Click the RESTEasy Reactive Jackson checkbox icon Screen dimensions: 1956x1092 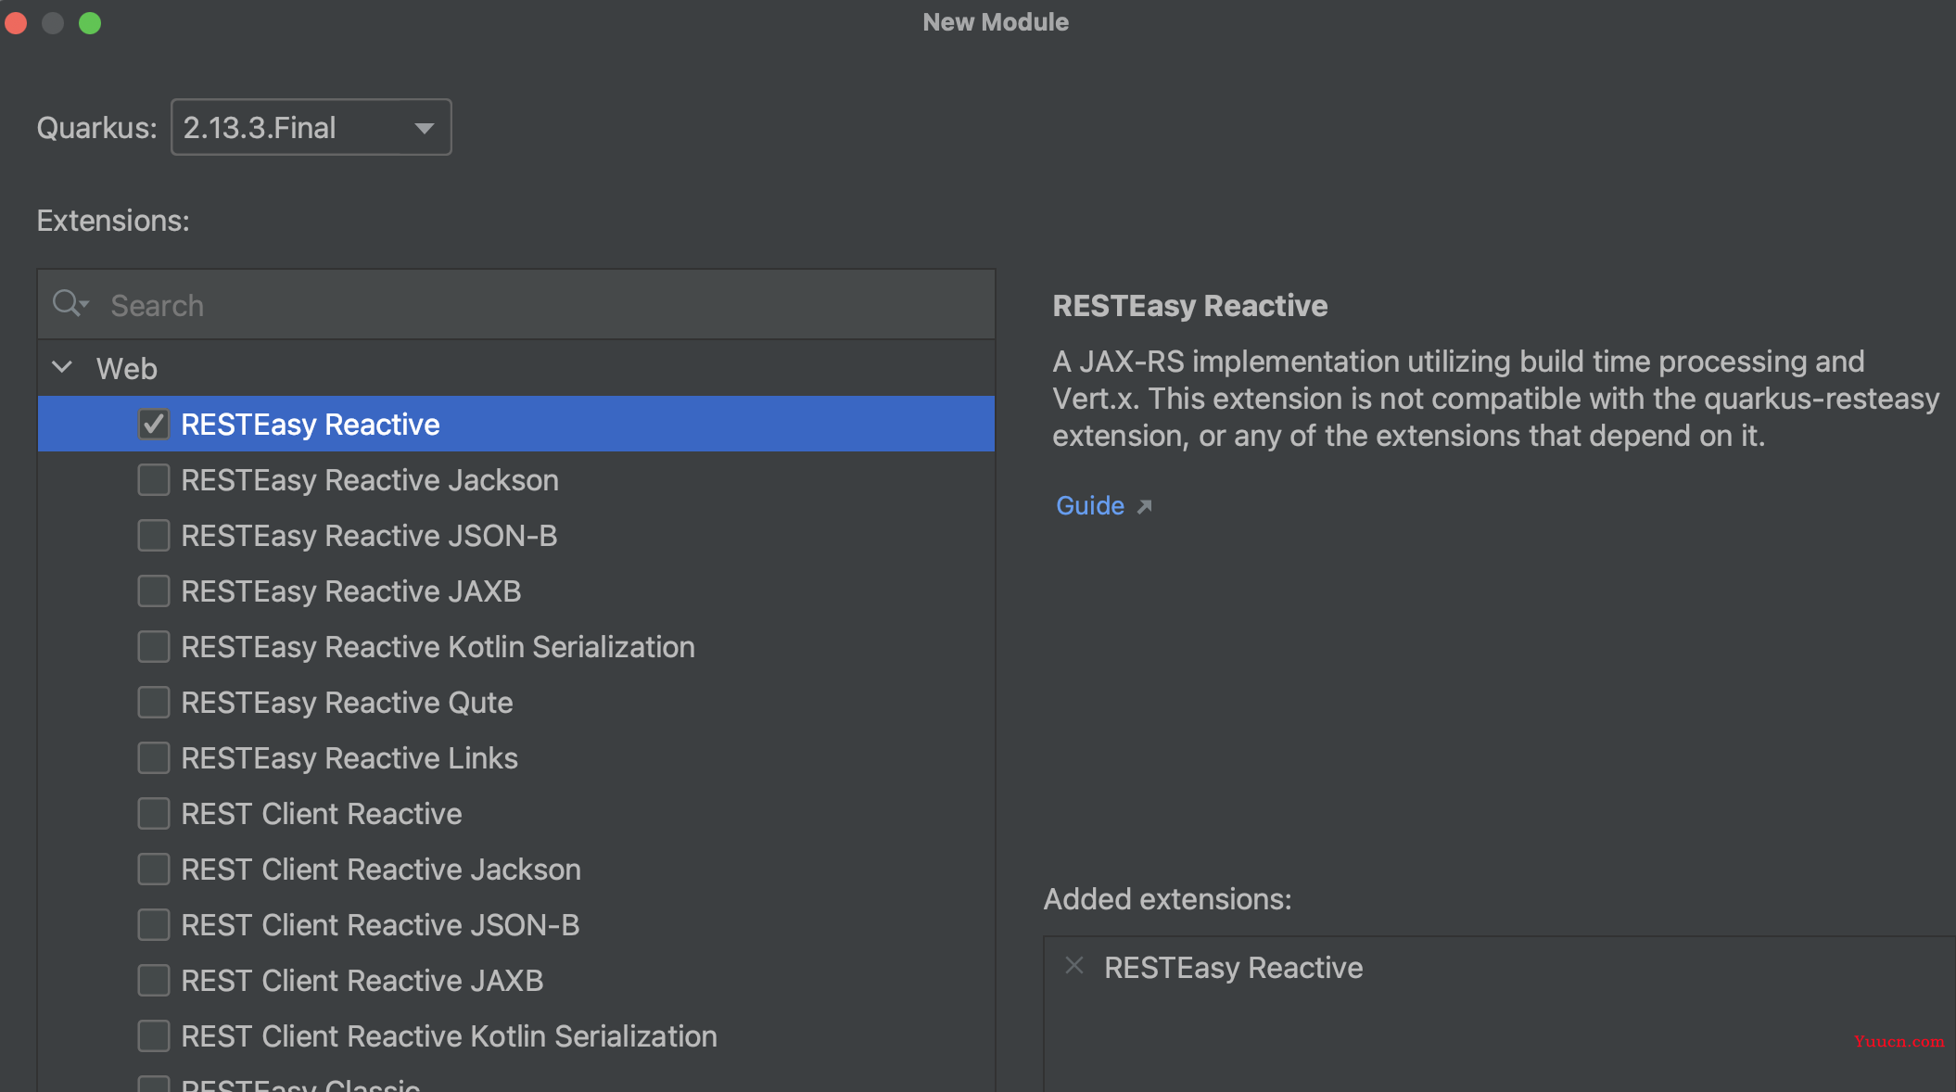[153, 479]
